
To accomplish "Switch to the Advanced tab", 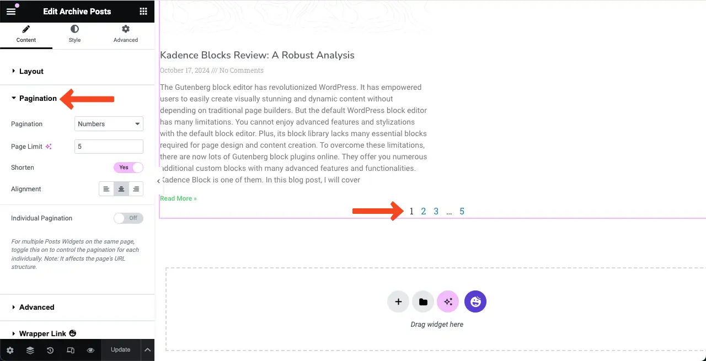I will tap(126, 34).
